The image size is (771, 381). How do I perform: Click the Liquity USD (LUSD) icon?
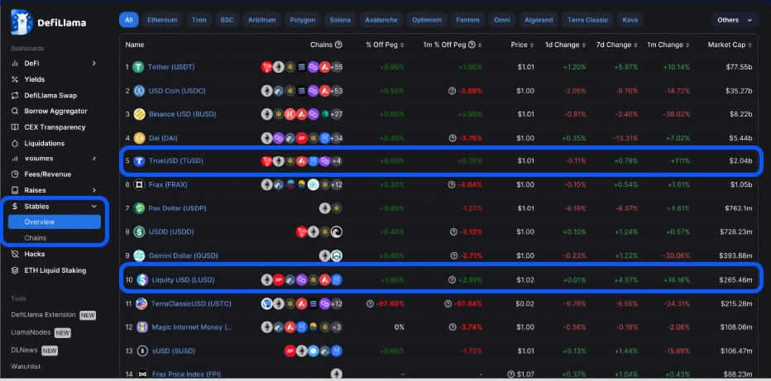[142, 280]
